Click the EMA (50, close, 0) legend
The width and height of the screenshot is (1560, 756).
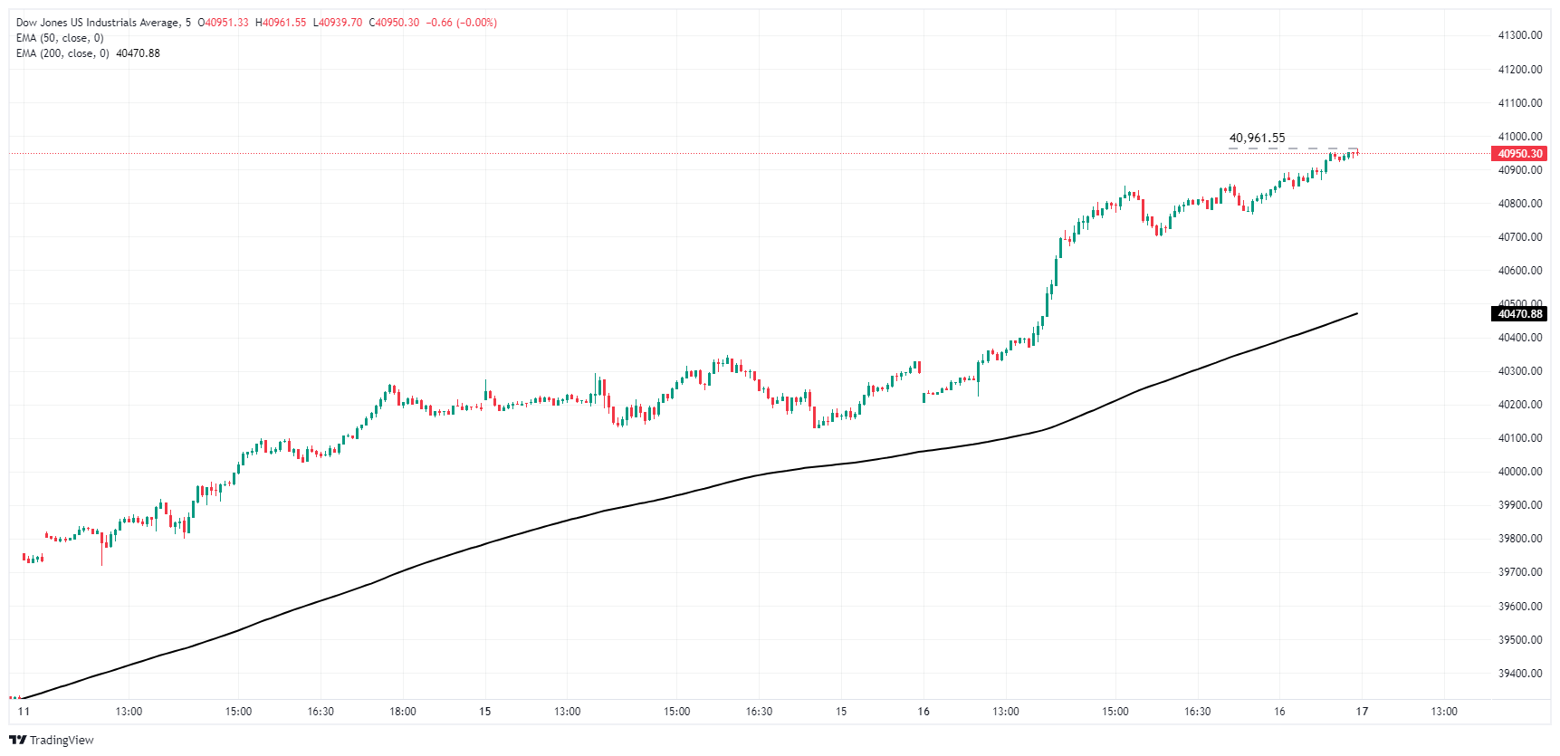[x=60, y=38]
